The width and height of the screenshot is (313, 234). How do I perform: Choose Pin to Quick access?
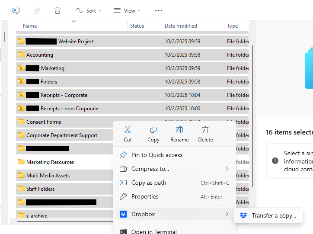157,155
